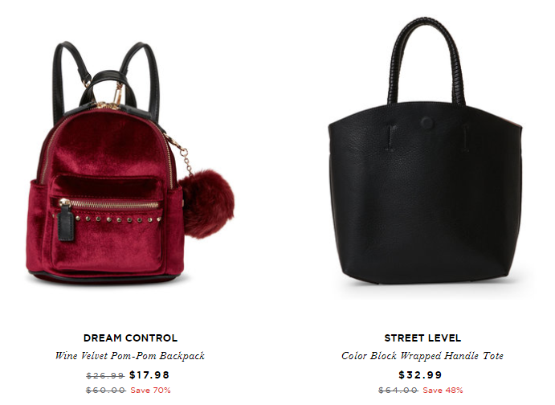This screenshot has width=555, height=405.
Task: Click the black zipper pull tag on backpack
Action: (66, 223)
